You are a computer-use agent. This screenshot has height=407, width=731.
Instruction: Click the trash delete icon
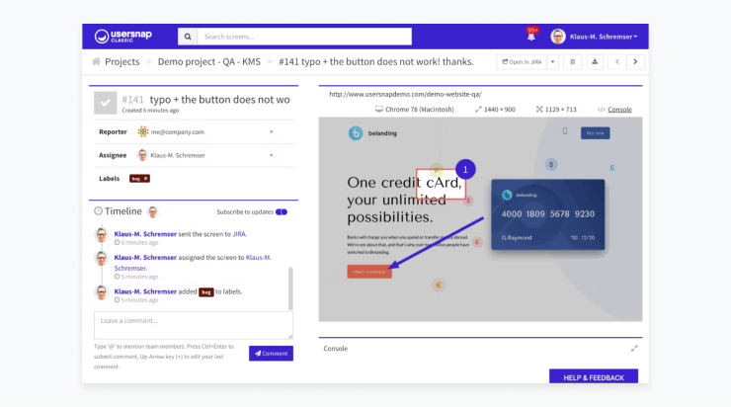tap(572, 61)
